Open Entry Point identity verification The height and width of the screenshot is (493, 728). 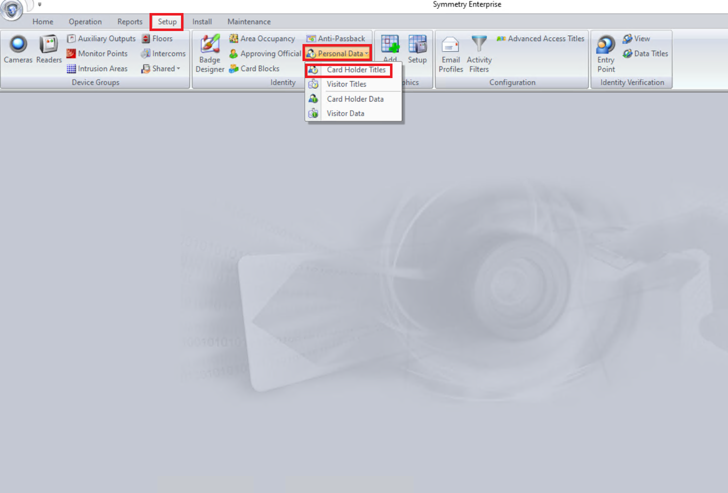606,54
